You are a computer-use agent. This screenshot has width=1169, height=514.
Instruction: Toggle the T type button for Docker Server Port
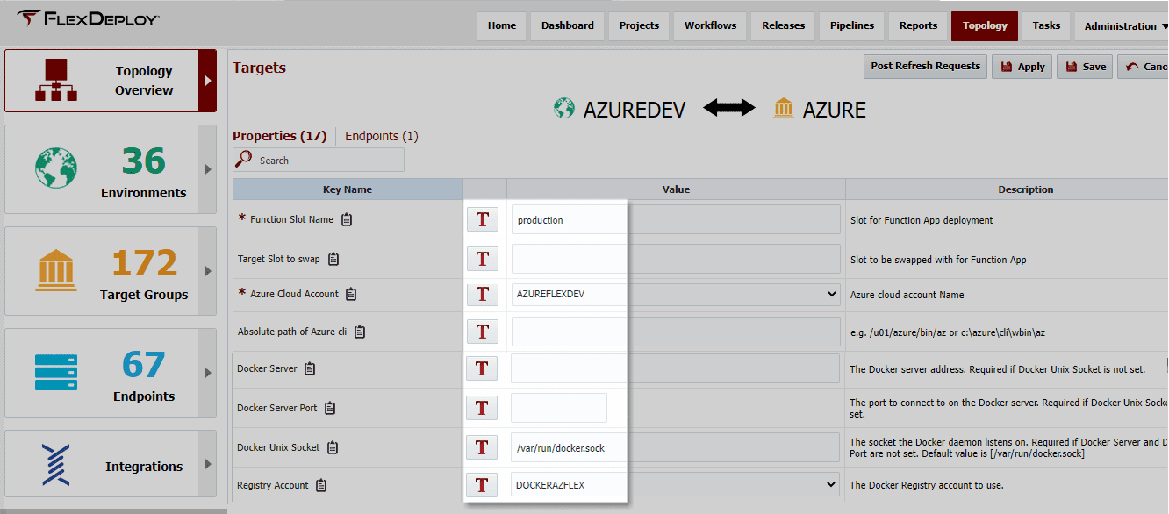pyautogui.click(x=482, y=408)
